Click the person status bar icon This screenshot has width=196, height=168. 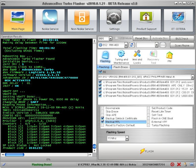point(185,165)
